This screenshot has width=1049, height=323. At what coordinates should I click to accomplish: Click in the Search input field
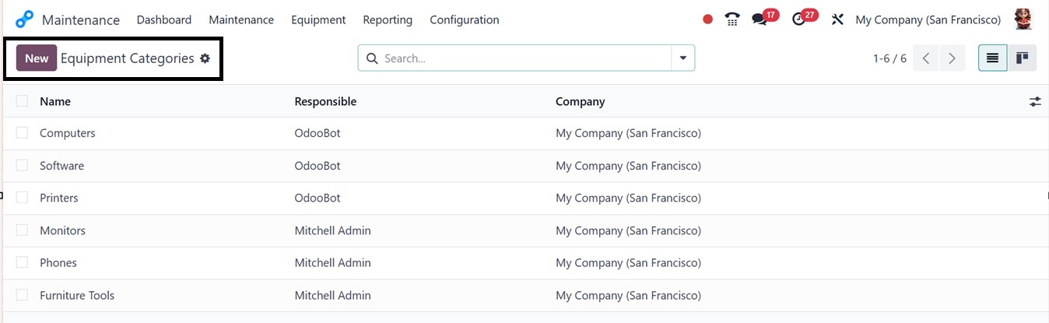(521, 58)
